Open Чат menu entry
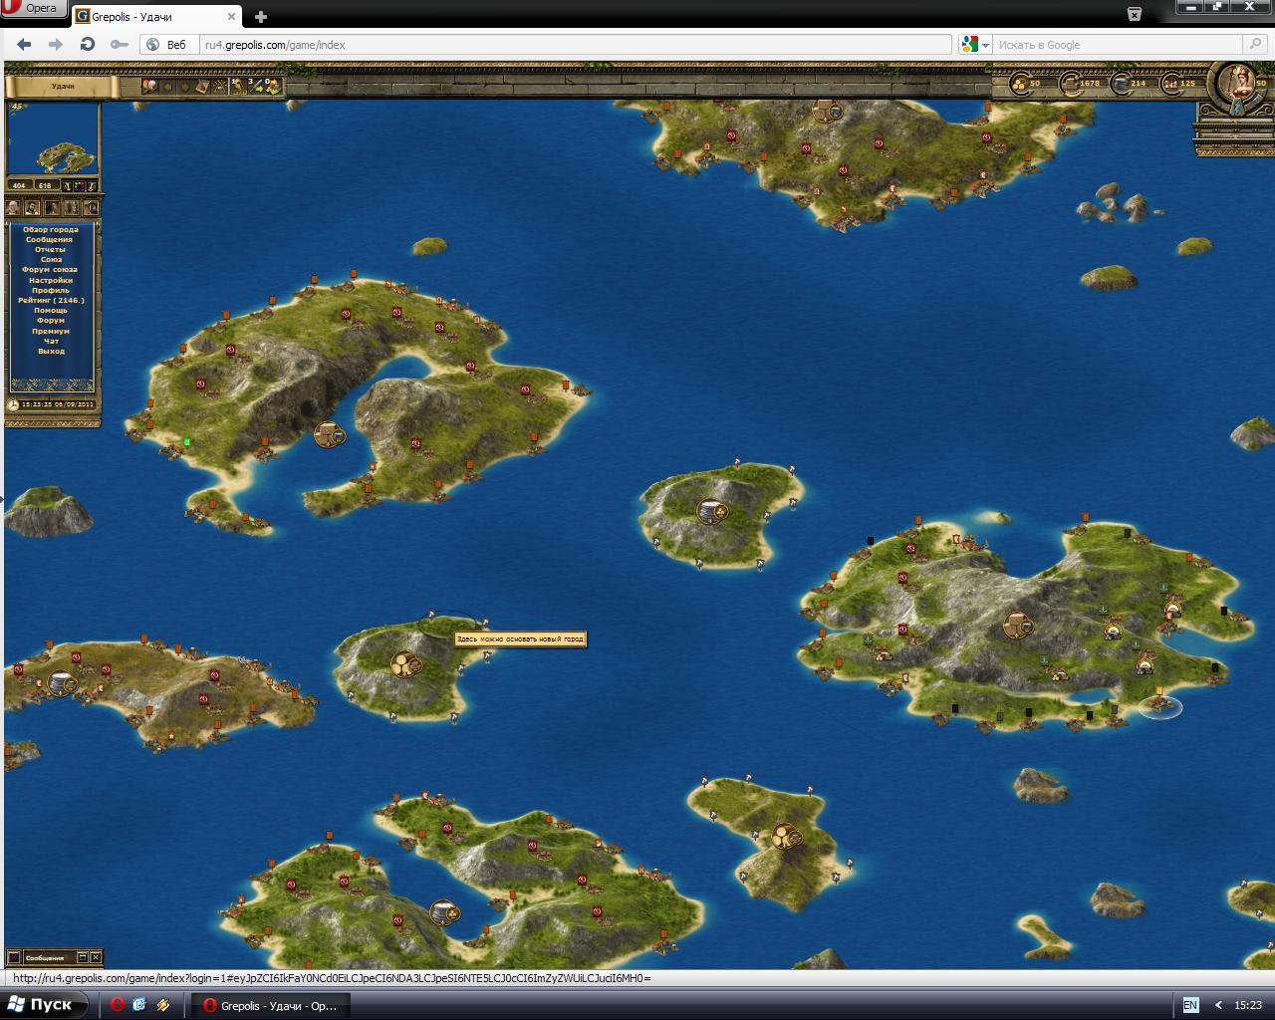The height and width of the screenshot is (1020, 1275). [x=51, y=342]
